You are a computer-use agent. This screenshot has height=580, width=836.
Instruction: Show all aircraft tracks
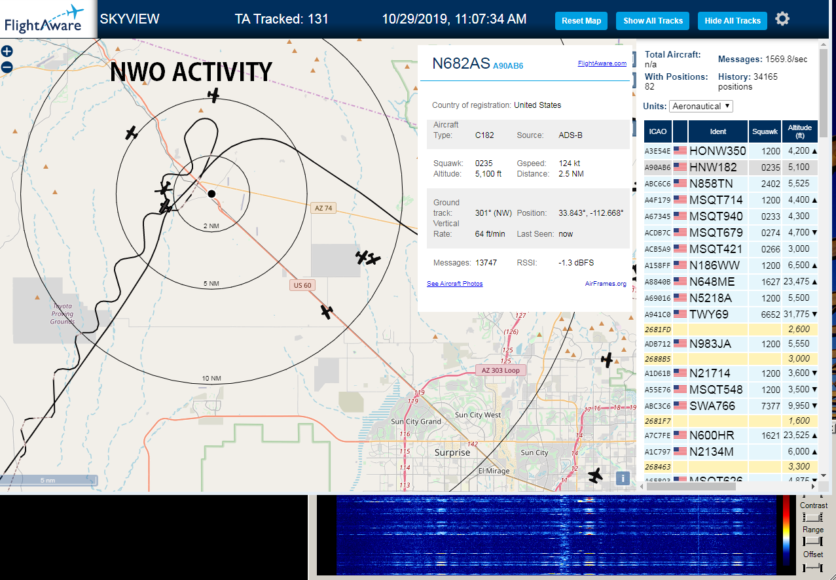click(x=653, y=21)
